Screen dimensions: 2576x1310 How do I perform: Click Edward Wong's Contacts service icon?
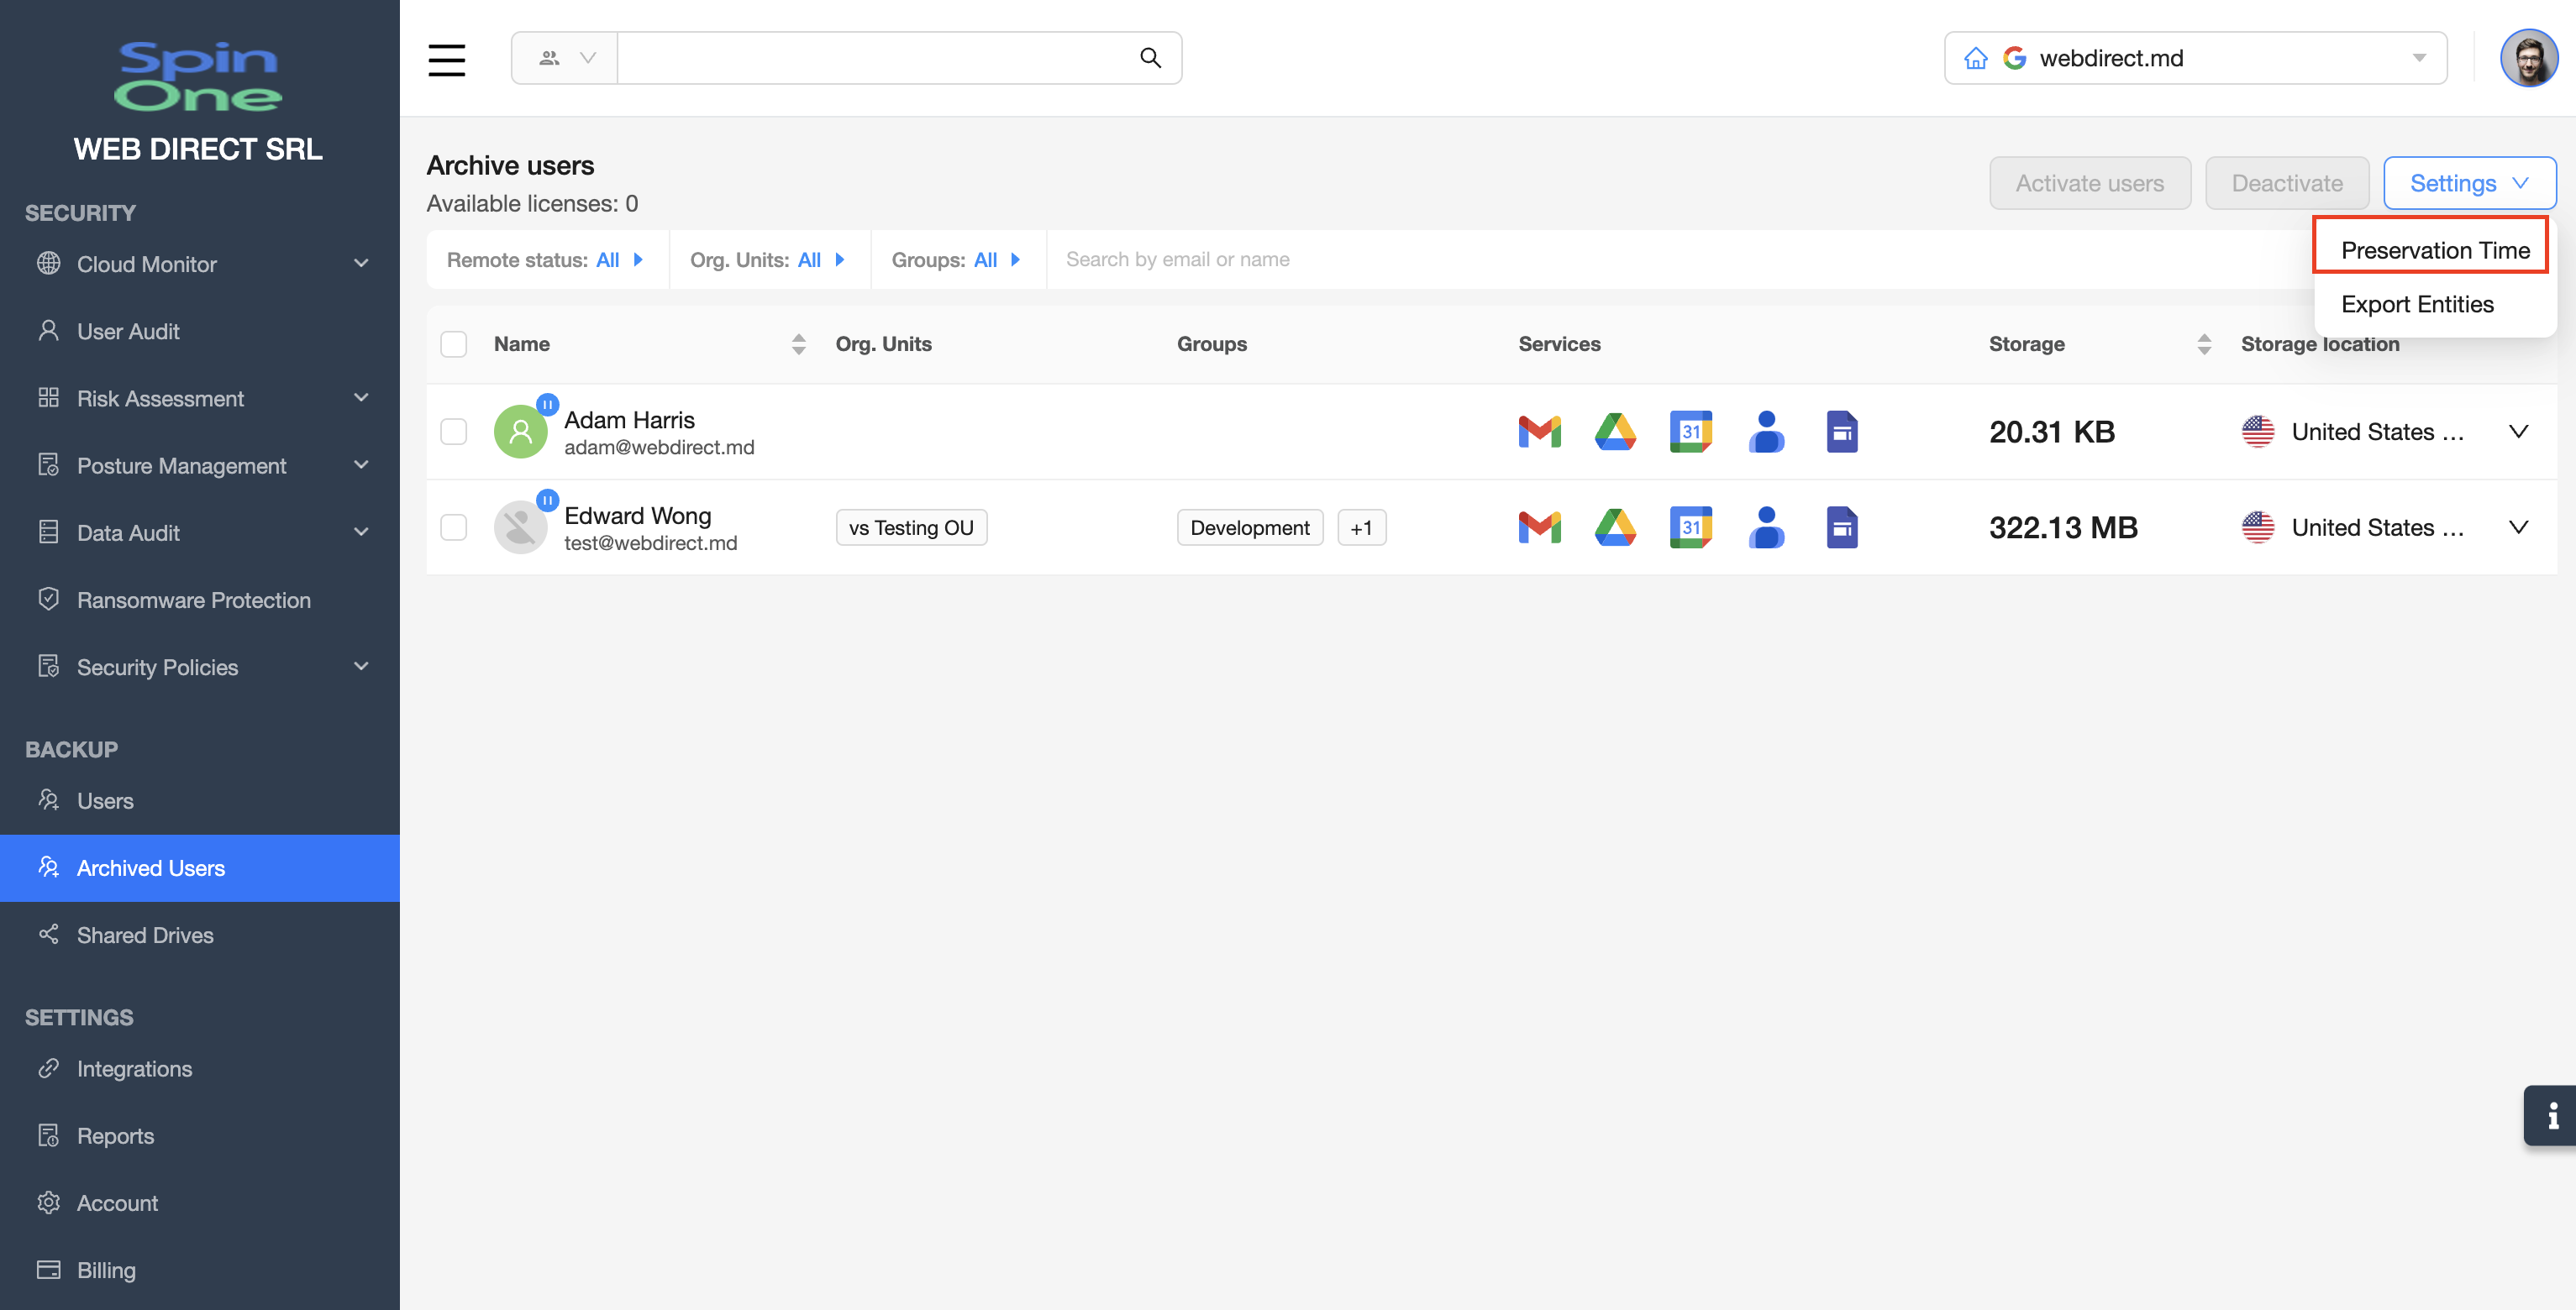(x=1766, y=527)
